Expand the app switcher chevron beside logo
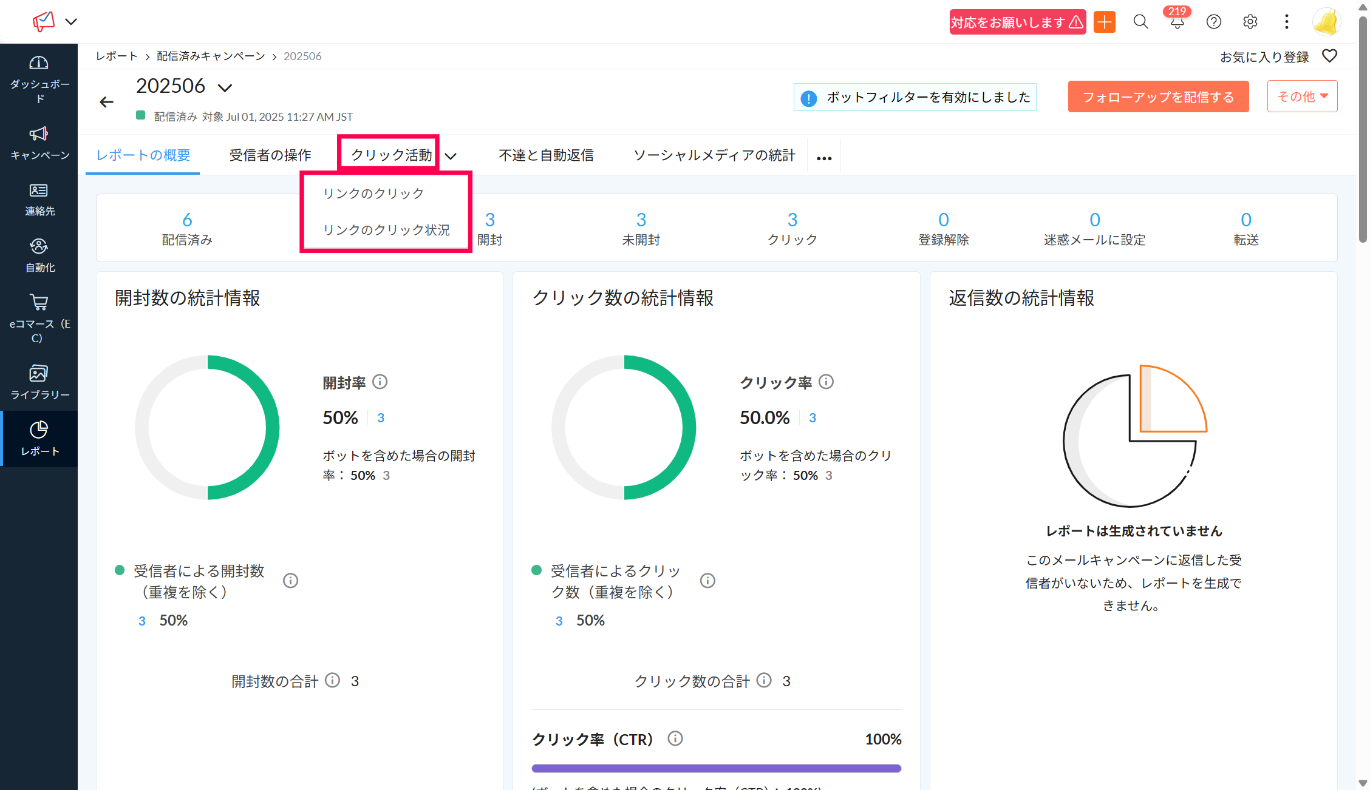 click(71, 22)
